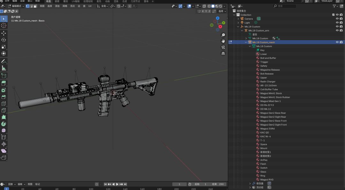Open the 编辑模式 mode dropdown
Image resolution: width=345 pixels, height=190 pixels.
[x=16, y=6]
